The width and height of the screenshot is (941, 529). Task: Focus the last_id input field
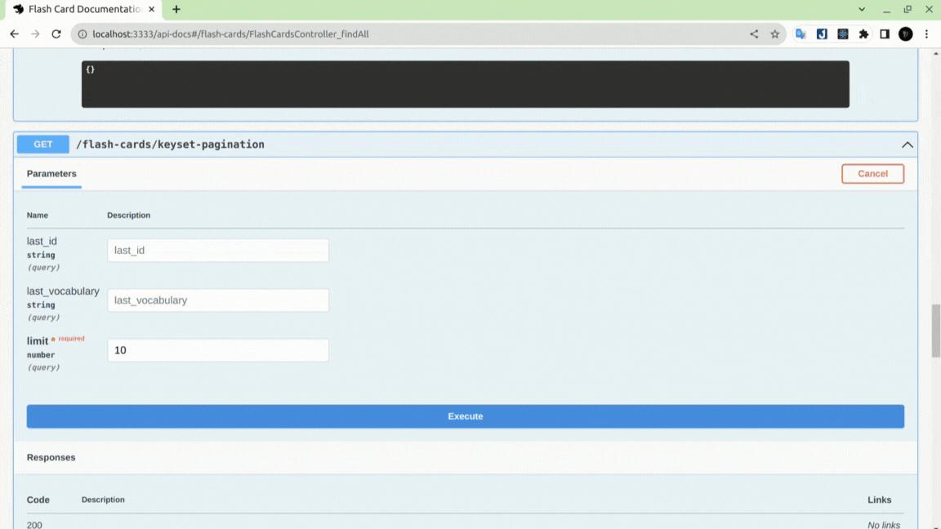218,250
